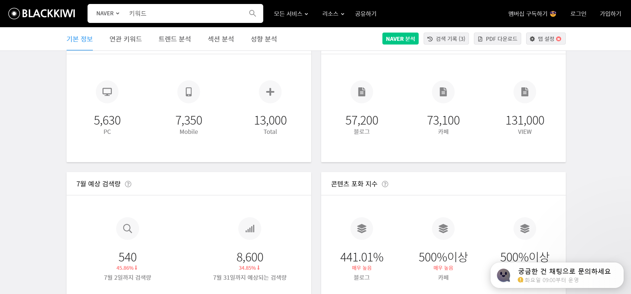Switch to the 트렌드 분석 tab
Screen dimensions: 631x294
175,39
